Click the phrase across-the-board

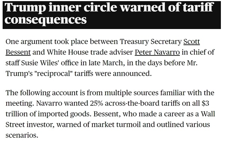[132, 103]
